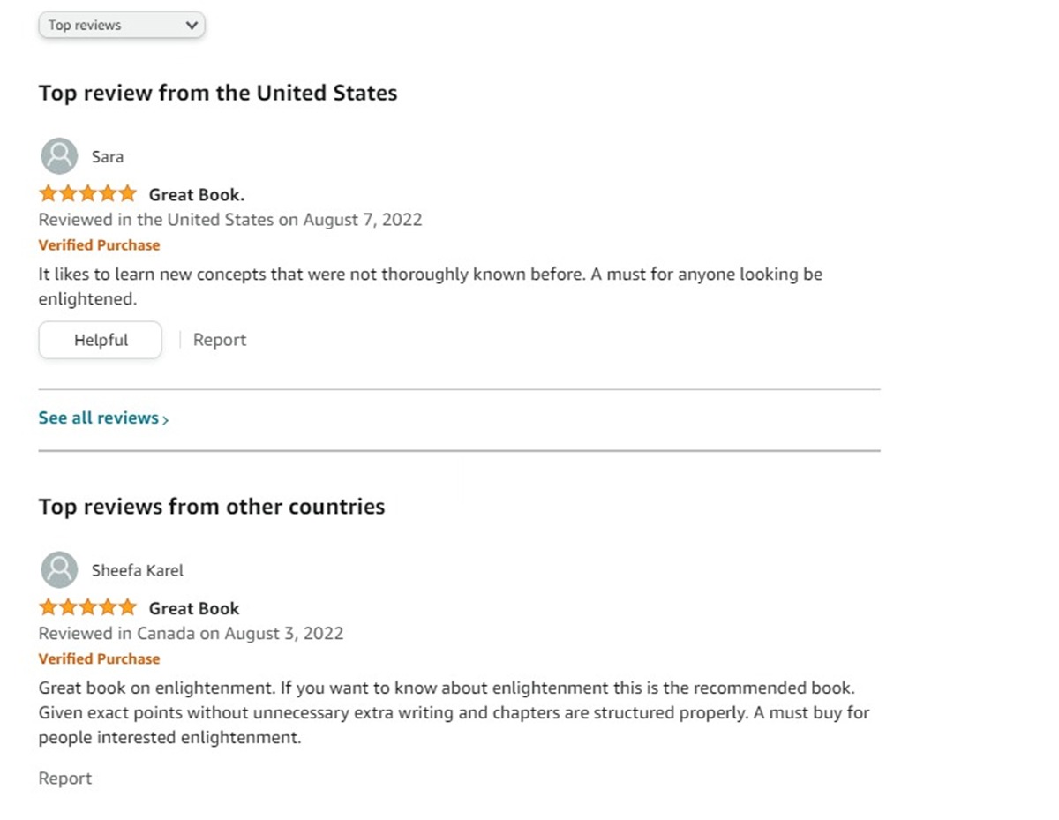Click the 'Top review from the United States' heading
1059x820 pixels.
[x=218, y=93]
